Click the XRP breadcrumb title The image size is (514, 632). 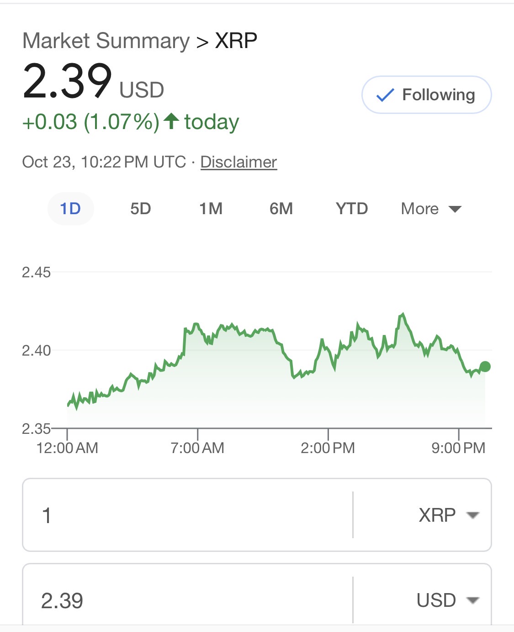coord(236,41)
